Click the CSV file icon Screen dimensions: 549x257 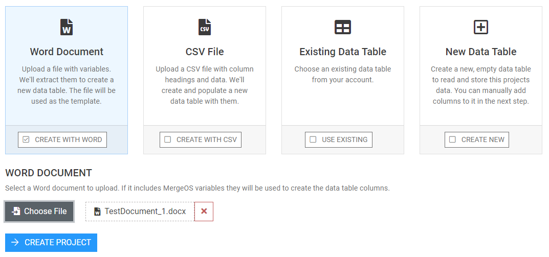[205, 27]
